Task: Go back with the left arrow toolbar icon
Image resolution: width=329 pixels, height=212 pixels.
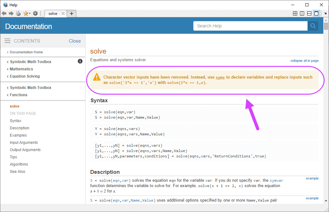Action: tap(4, 14)
